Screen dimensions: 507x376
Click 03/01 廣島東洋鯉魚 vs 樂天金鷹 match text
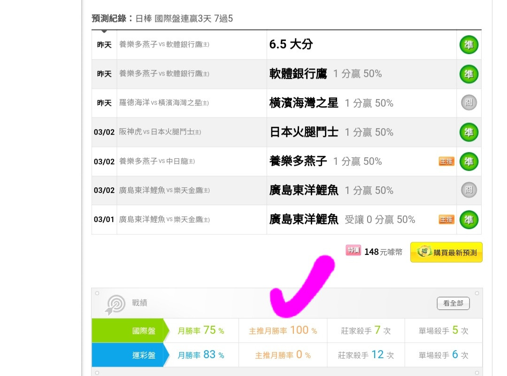[164, 220]
